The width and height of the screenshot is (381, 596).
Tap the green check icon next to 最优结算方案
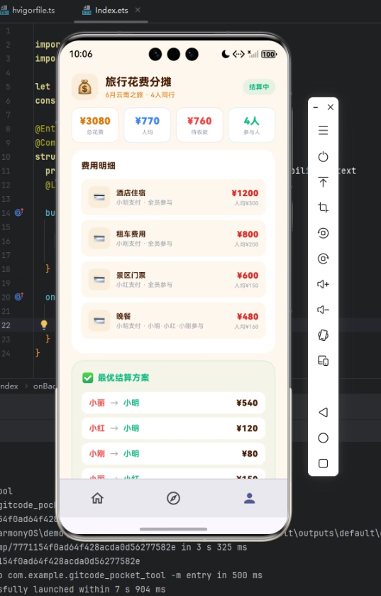(x=88, y=378)
